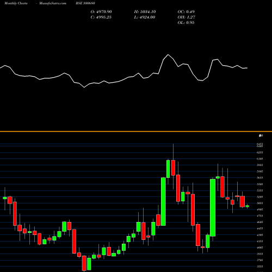Select the leftmost small green candle
The height and width of the screenshot is (272, 272).
pos(5,198)
